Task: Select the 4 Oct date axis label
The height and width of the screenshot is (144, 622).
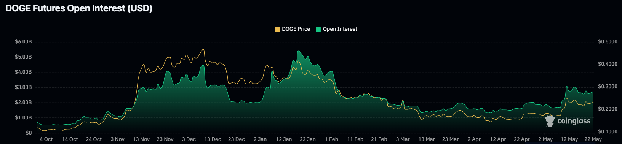Action: pos(46,139)
